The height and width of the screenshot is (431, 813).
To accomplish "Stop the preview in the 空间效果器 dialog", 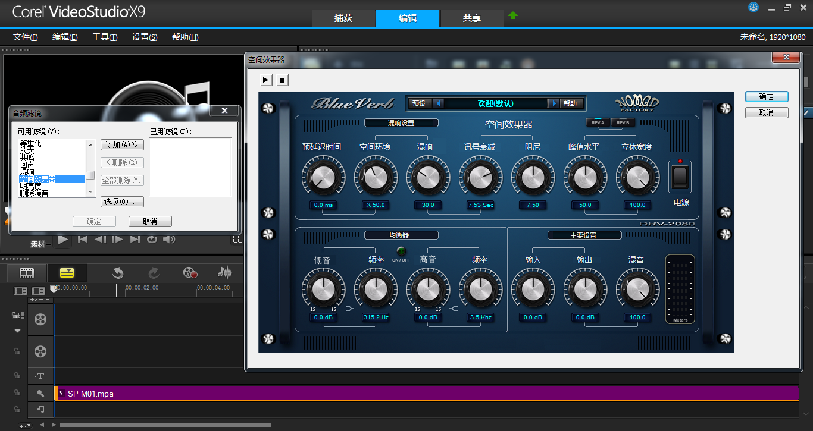I will tap(283, 80).
